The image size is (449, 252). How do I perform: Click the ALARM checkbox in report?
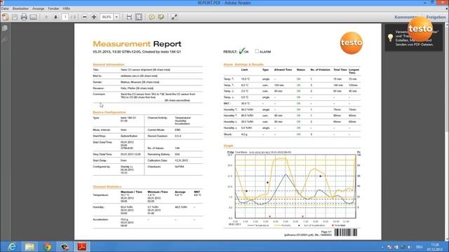click(x=257, y=51)
